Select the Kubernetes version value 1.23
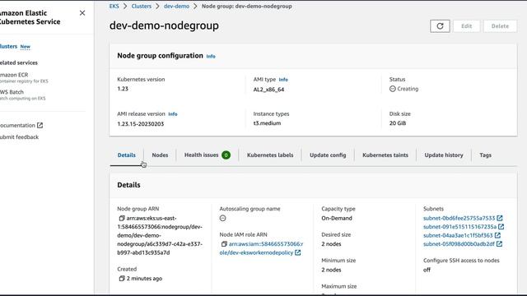The width and height of the screenshot is (527, 296). (123, 89)
